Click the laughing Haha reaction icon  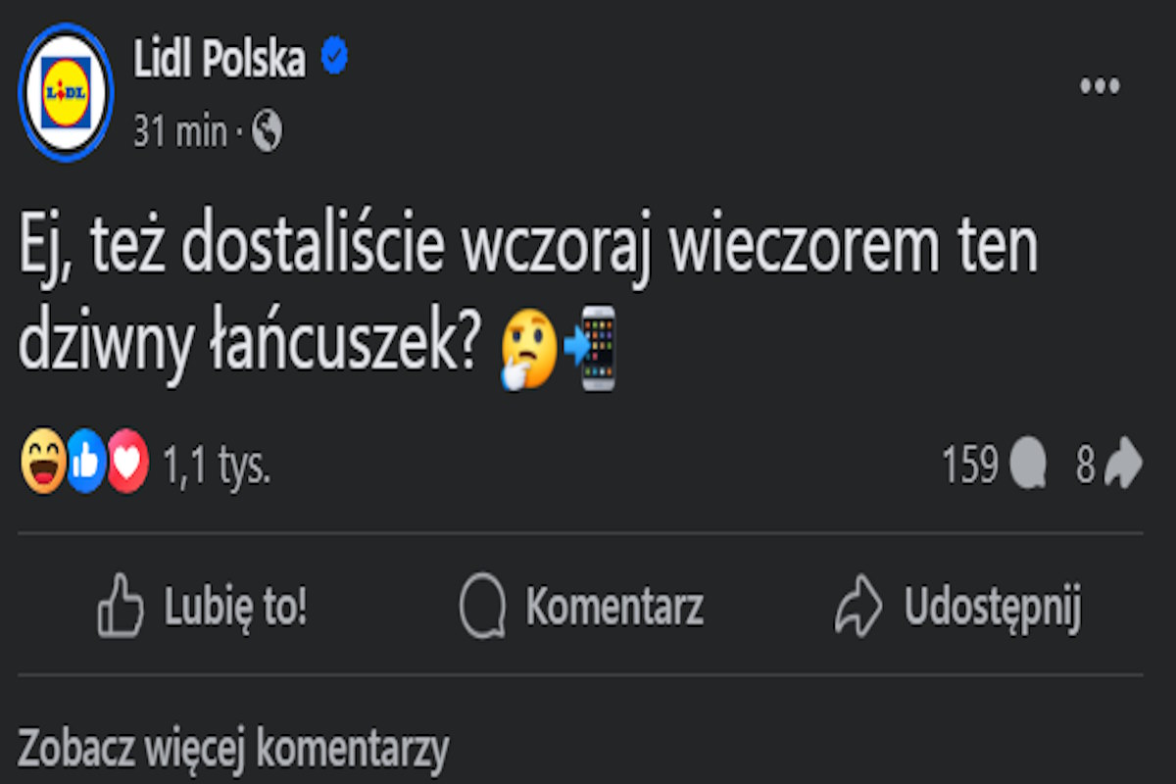pyautogui.click(x=43, y=465)
